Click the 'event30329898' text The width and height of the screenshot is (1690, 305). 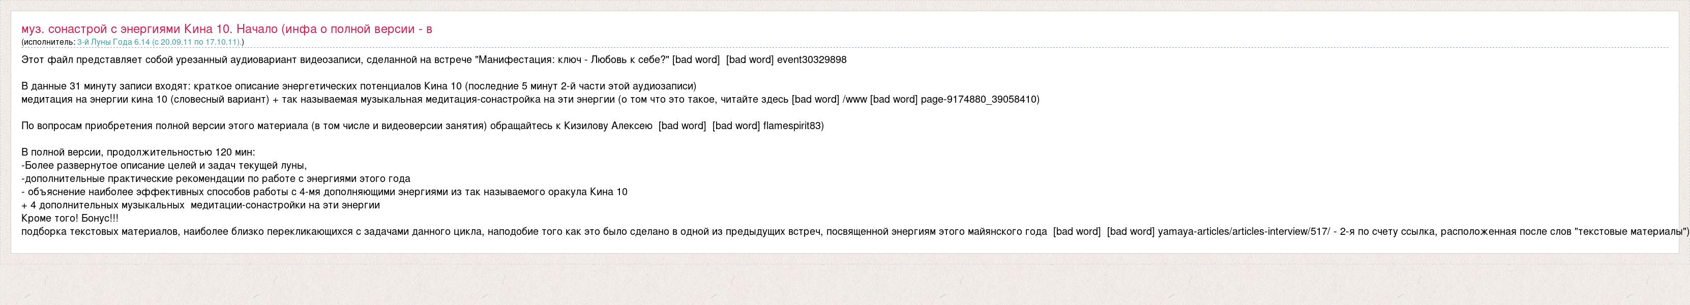[812, 59]
